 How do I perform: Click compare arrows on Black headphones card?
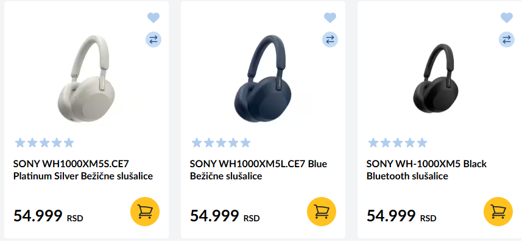(x=507, y=40)
